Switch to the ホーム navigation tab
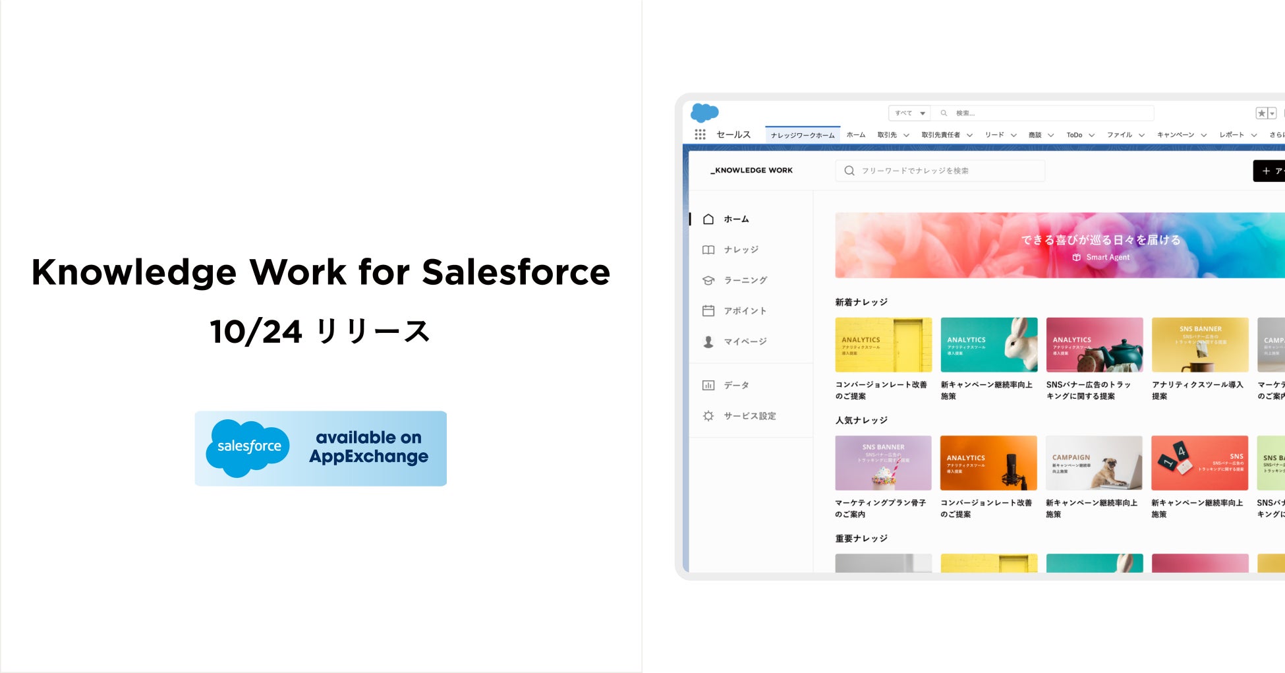The image size is (1285, 673). click(856, 135)
